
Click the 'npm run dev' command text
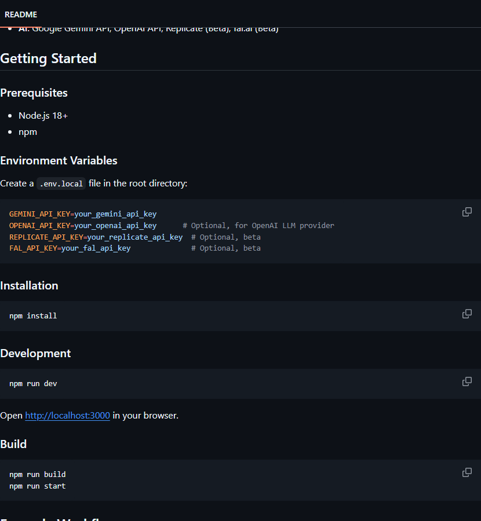coord(33,383)
